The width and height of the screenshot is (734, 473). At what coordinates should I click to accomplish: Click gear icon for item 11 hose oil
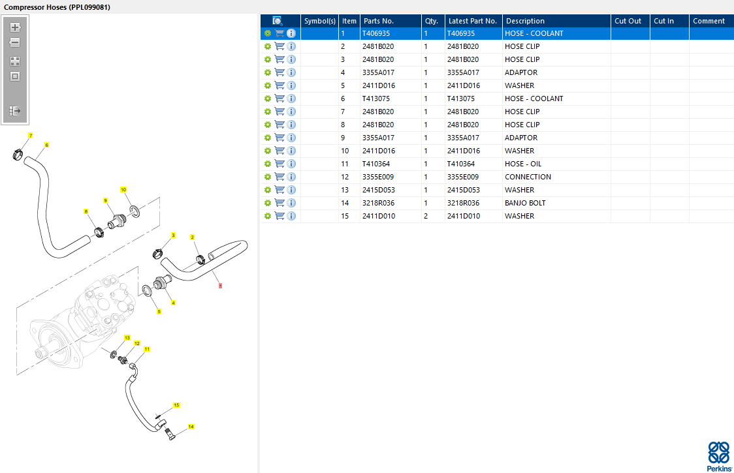267,164
